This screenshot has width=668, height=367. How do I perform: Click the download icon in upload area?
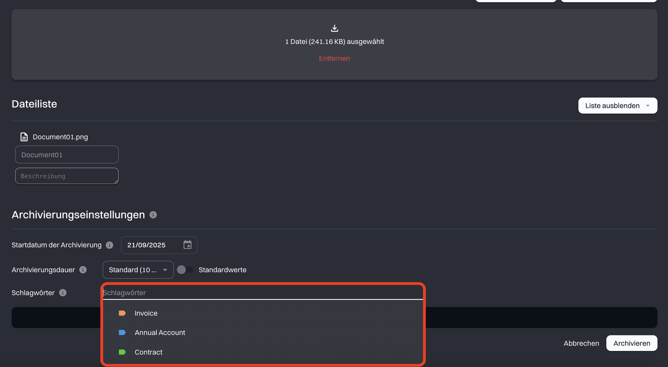(x=335, y=28)
